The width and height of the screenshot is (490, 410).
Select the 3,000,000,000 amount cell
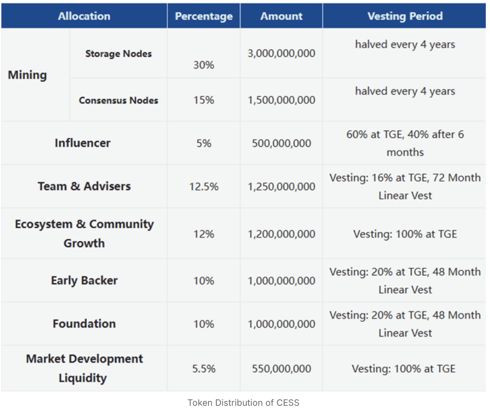pyautogui.click(x=281, y=53)
